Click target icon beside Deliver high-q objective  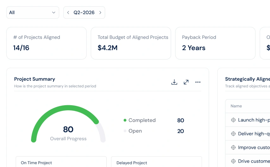pos(233,134)
